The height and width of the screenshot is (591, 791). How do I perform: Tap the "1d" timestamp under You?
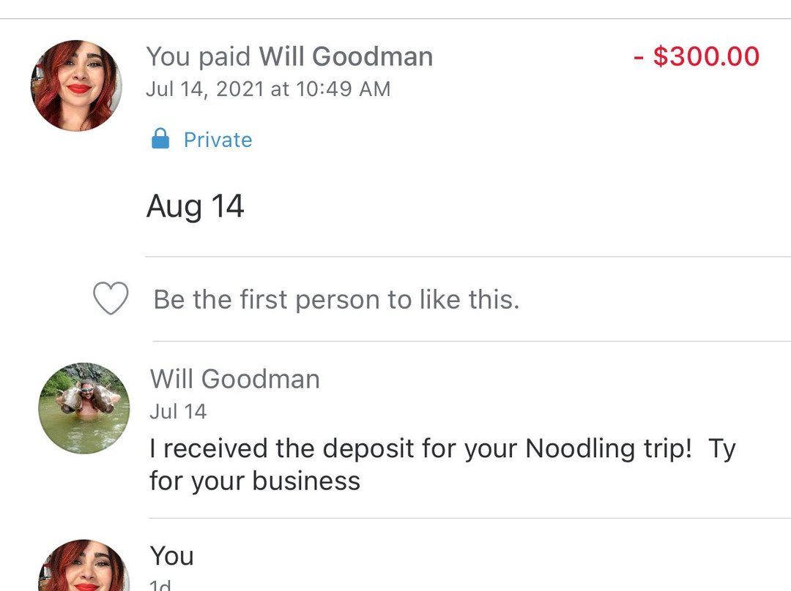coord(160,585)
